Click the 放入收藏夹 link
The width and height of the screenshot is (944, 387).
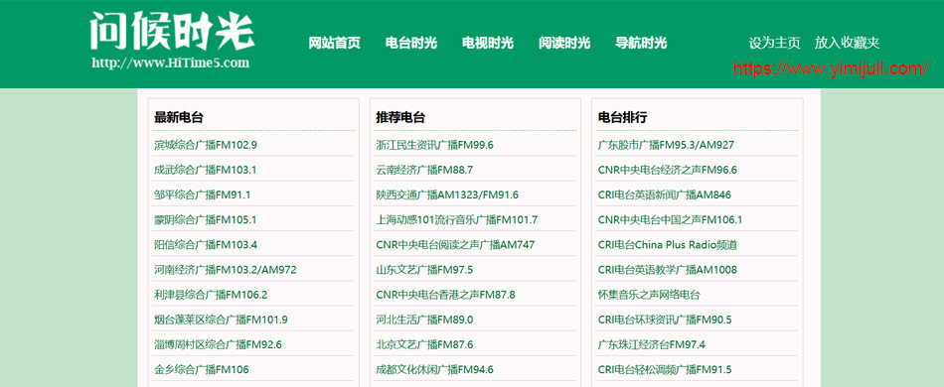pos(847,44)
